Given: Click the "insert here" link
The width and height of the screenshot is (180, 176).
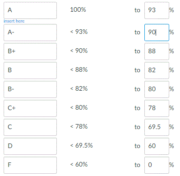Looking at the screenshot, I should pos(14,21).
